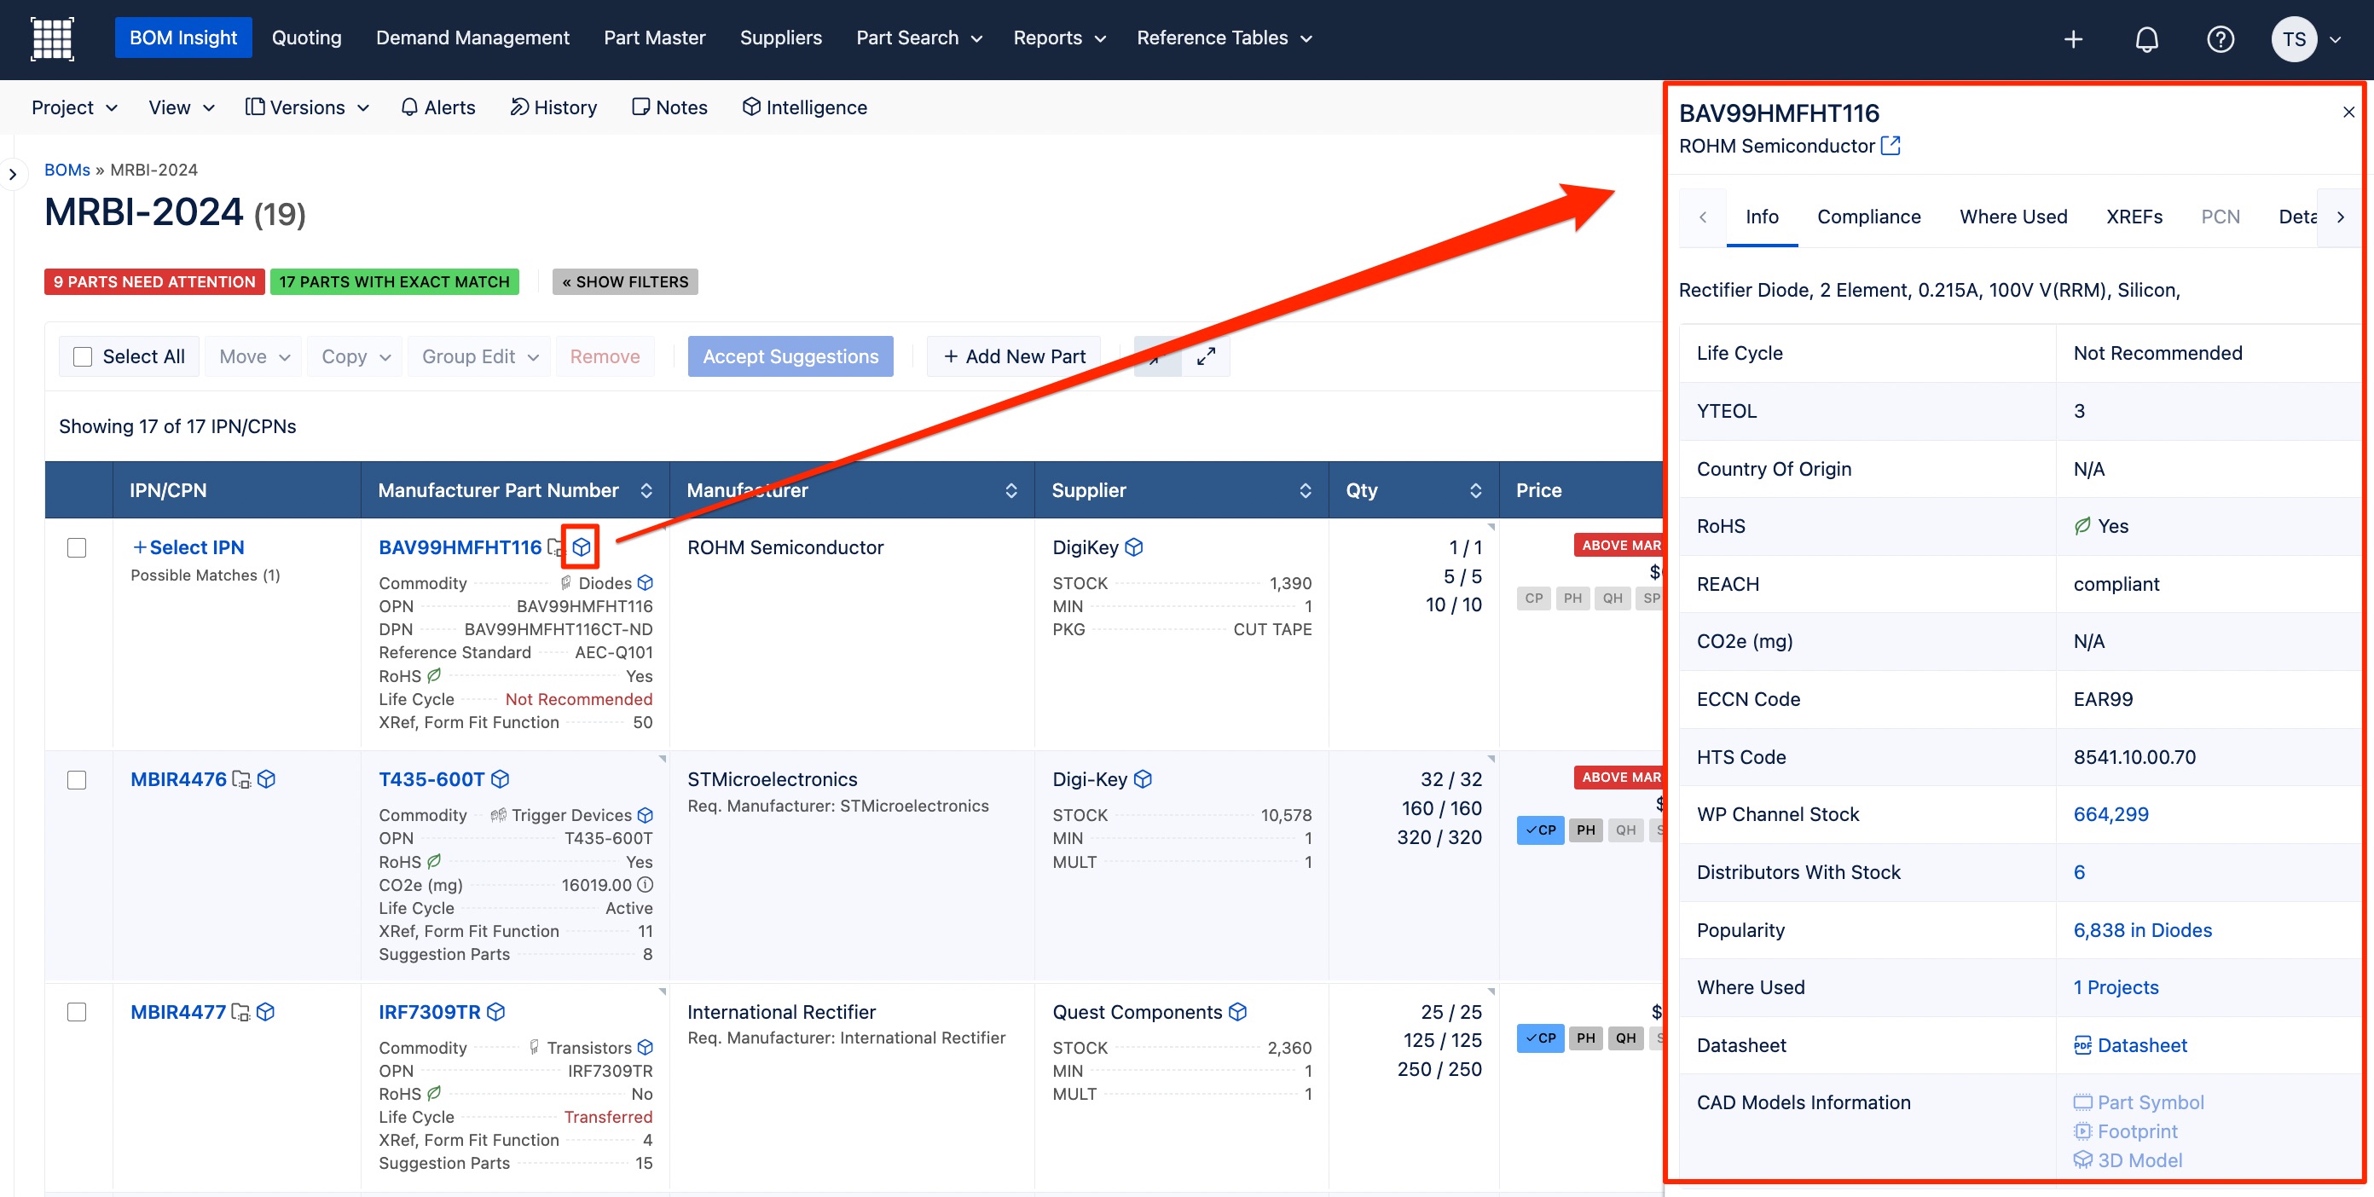Expand the Project dropdown
The height and width of the screenshot is (1197, 2374).
pos(75,107)
